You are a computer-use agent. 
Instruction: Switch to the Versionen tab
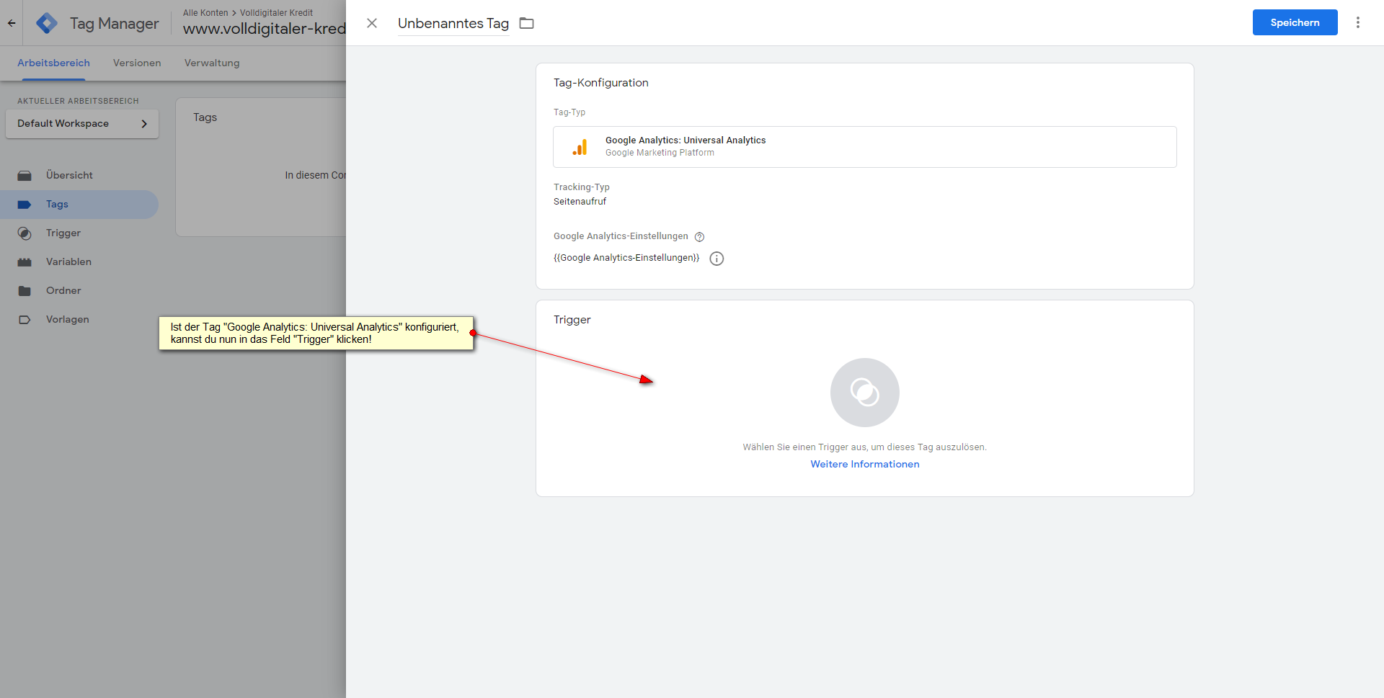(x=137, y=63)
